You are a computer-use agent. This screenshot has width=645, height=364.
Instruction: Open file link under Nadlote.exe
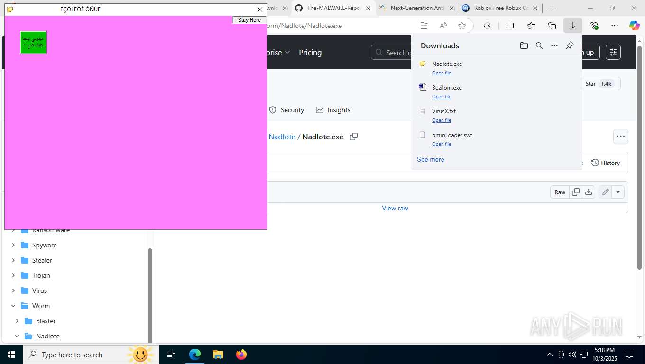pyautogui.click(x=442, y=73)
